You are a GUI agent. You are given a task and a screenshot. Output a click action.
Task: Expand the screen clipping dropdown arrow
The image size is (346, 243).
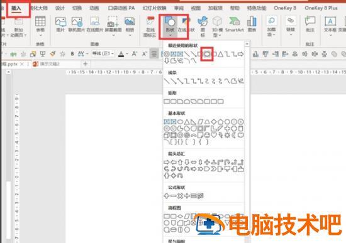tap(113, 35)
